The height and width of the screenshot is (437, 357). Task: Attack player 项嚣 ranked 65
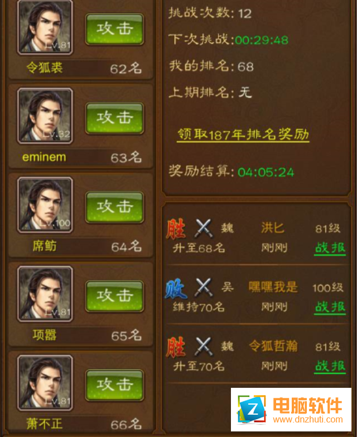114,296
